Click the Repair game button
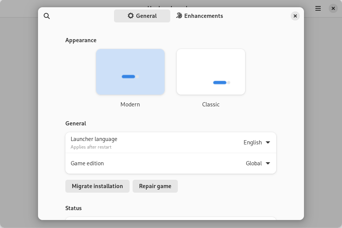Image resolution: width=342 pixels, height=228 pixels. coord(155,186)
